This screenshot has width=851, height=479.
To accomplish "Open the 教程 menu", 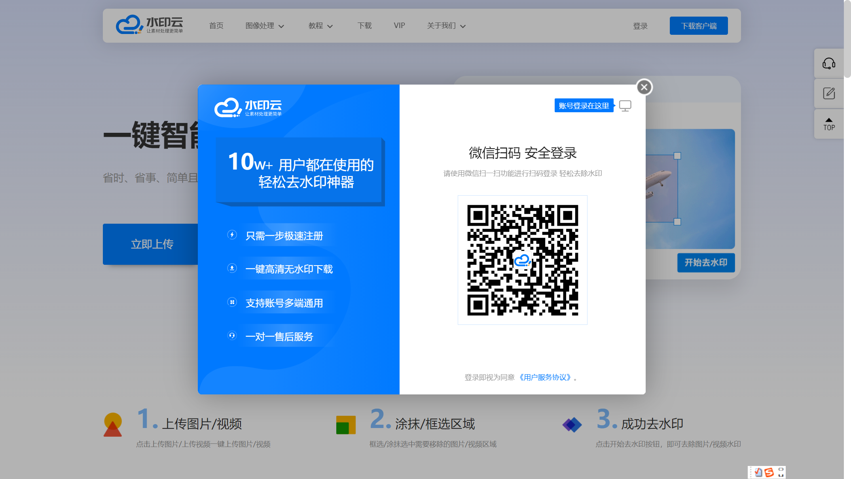I will [316, 26].
